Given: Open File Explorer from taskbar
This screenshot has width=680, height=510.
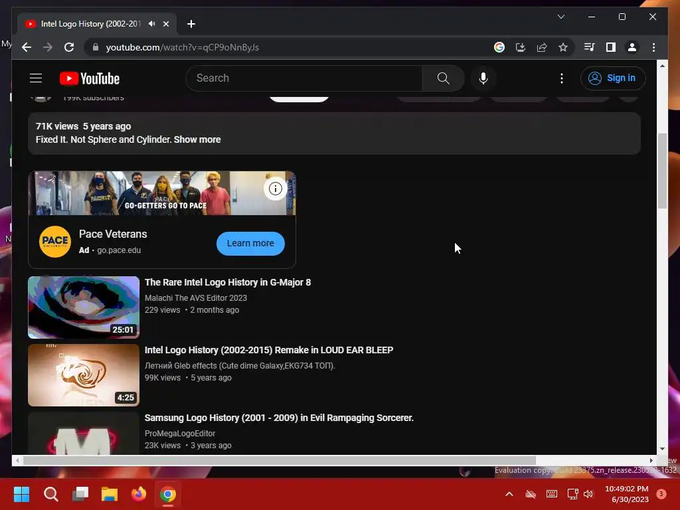Looking at the screenshot, I should click(110, 494).
